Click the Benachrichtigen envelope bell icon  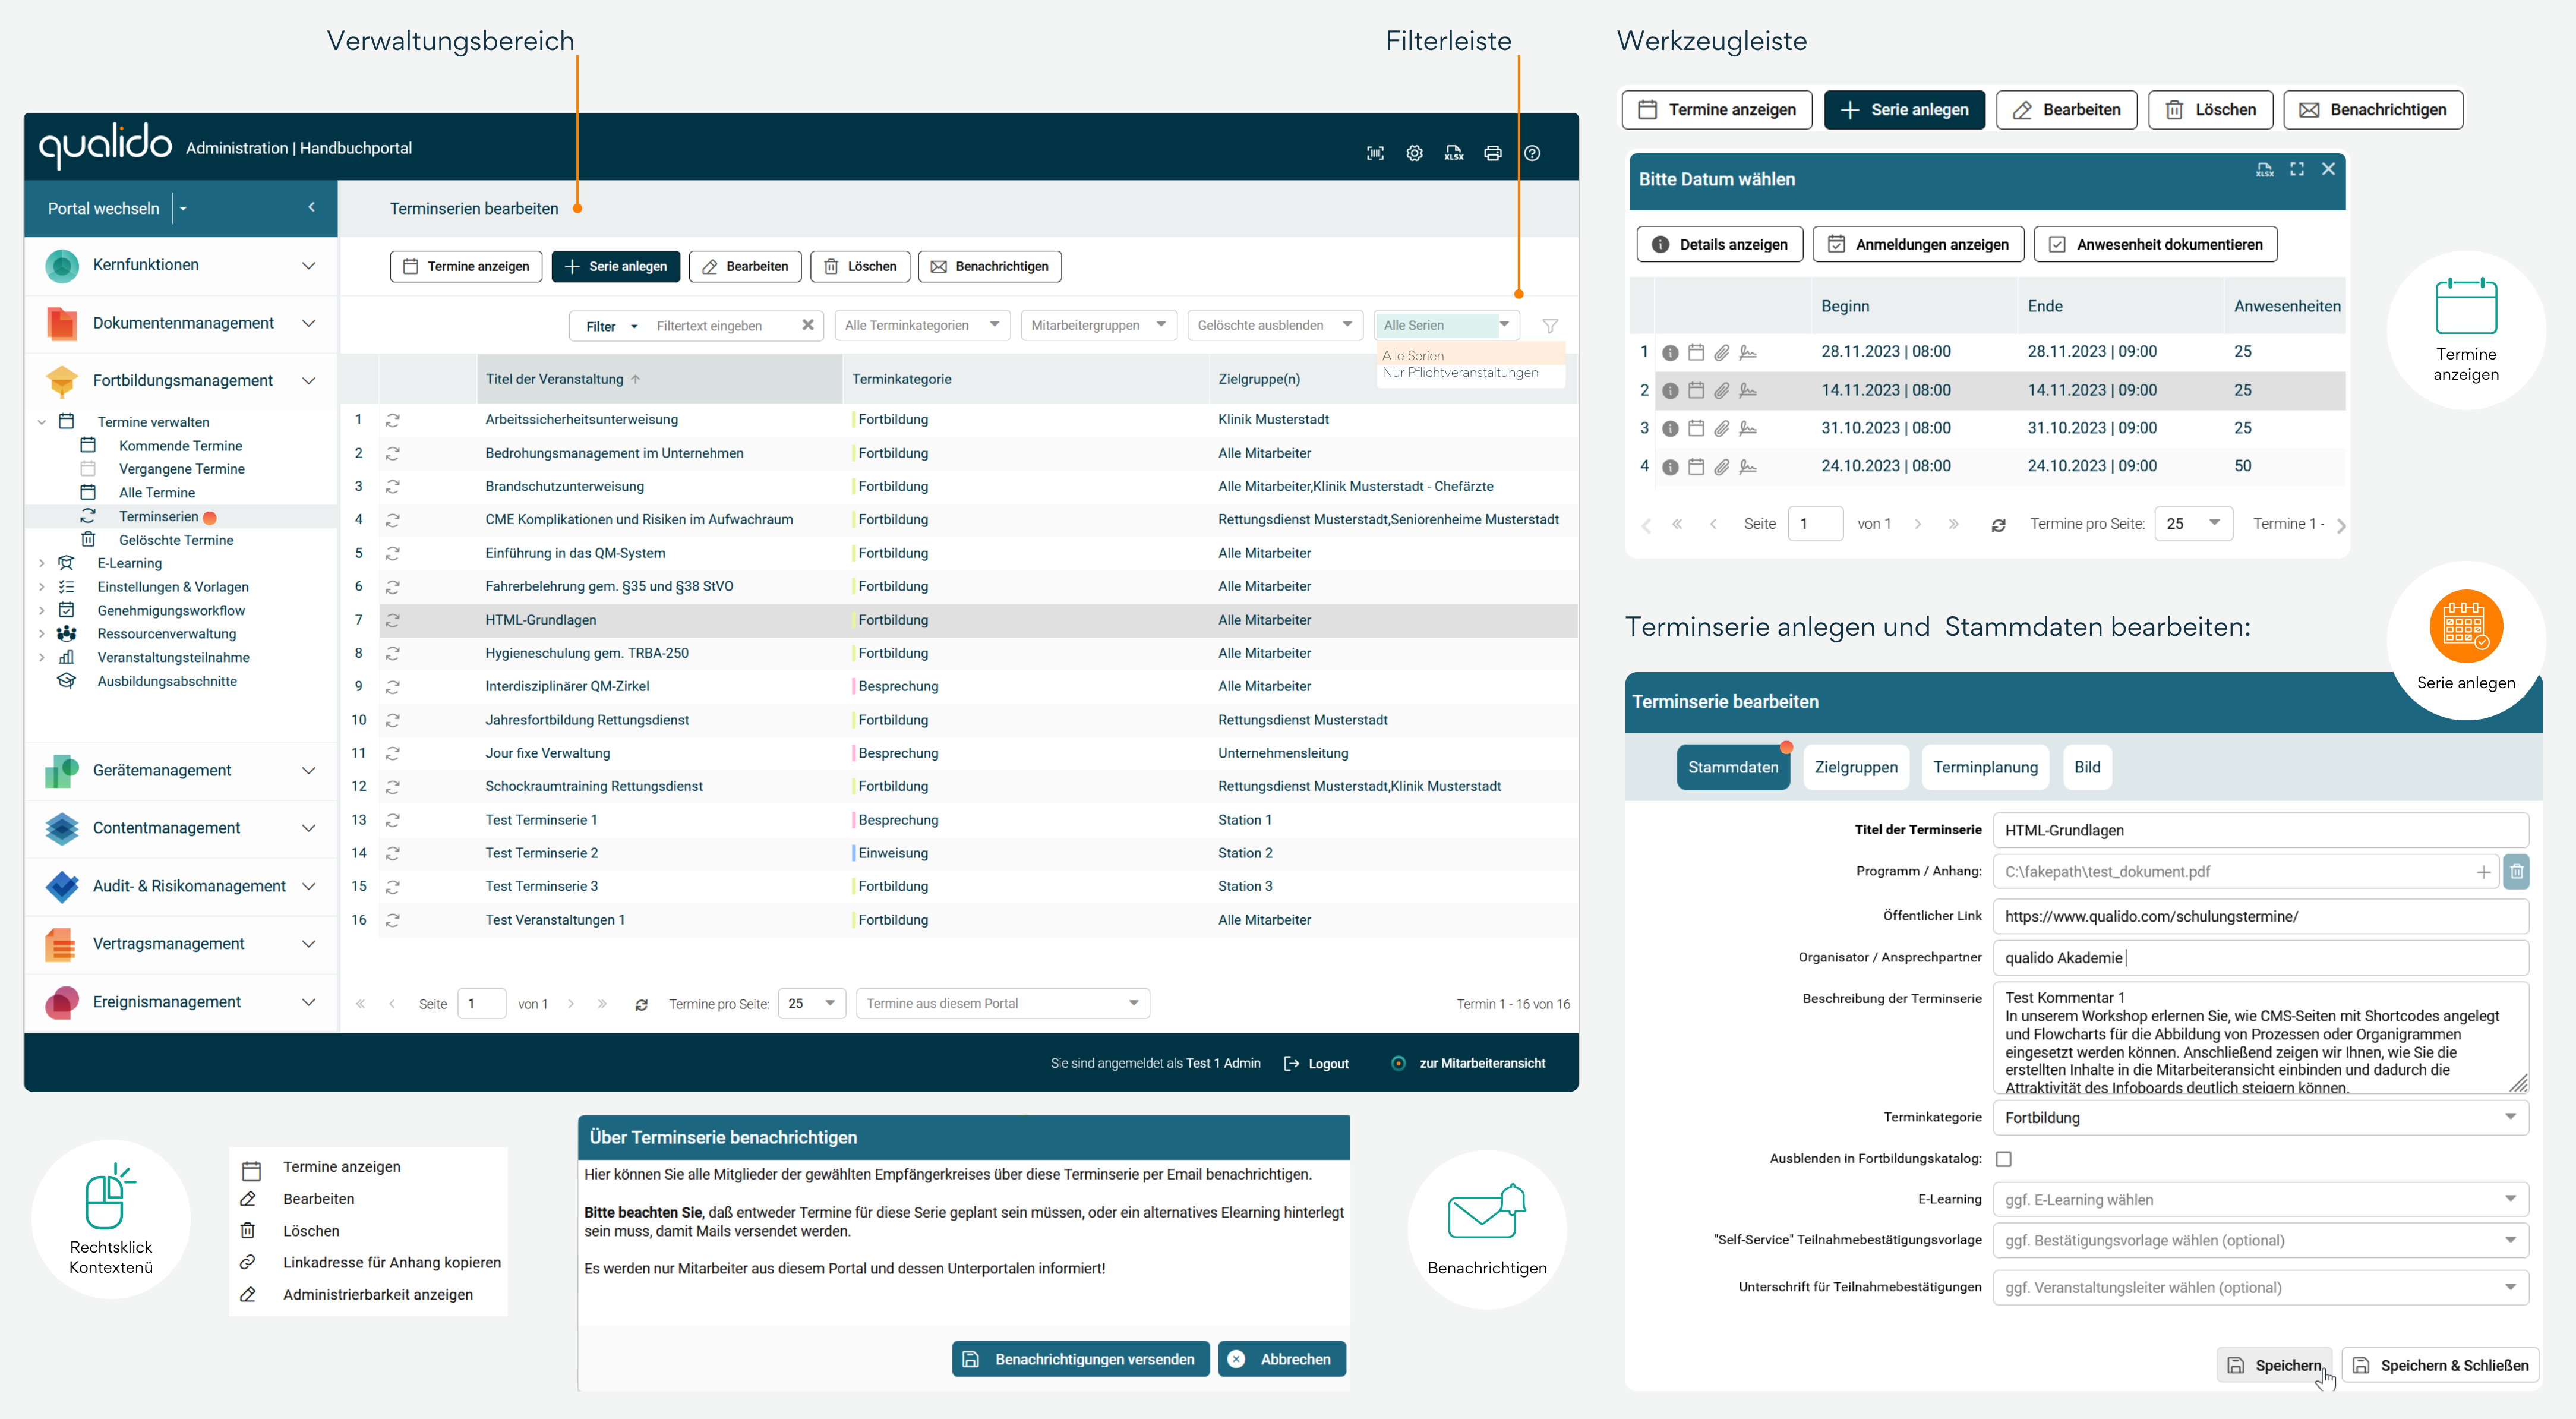(1487, 1211)
